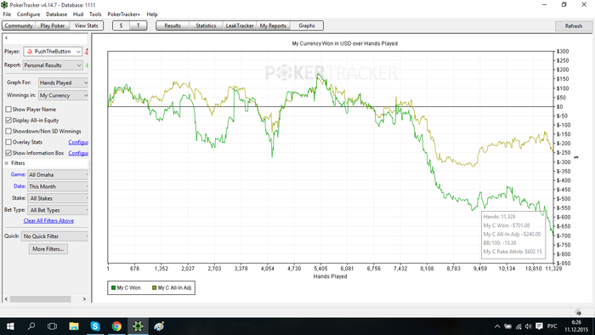This screenshot has width=595, height=335.
Task: Open the Hud menu
Action: point(78,14)
